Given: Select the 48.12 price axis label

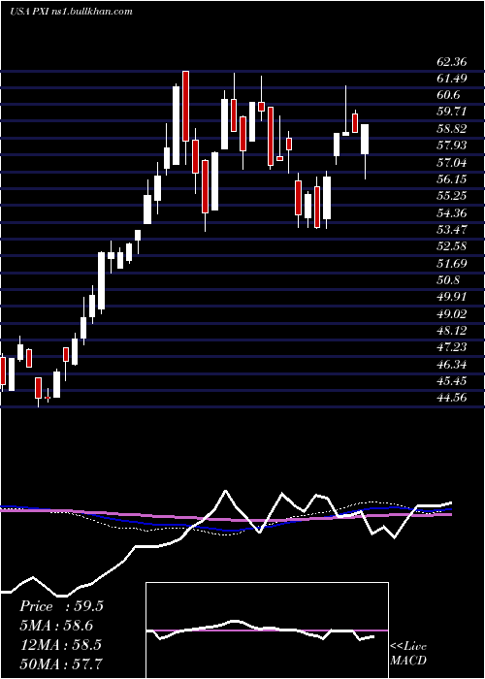Looking at the screenshot, I should tap(452, 331).
